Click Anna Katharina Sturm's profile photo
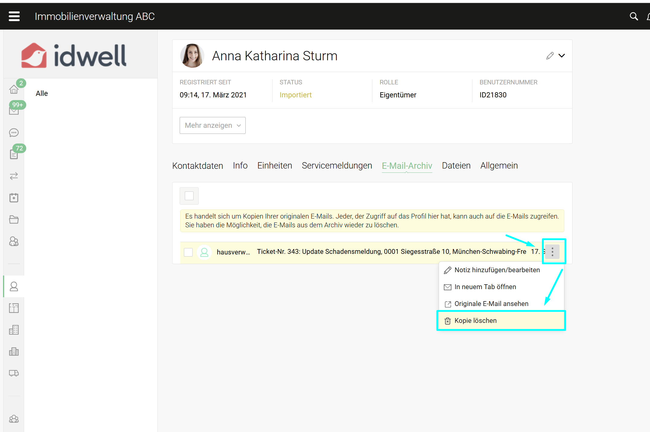650x432 pixels. 192,56
